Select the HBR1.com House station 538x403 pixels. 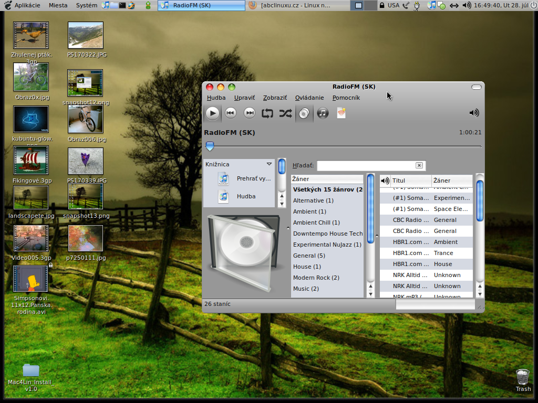(x=426, y=264)
